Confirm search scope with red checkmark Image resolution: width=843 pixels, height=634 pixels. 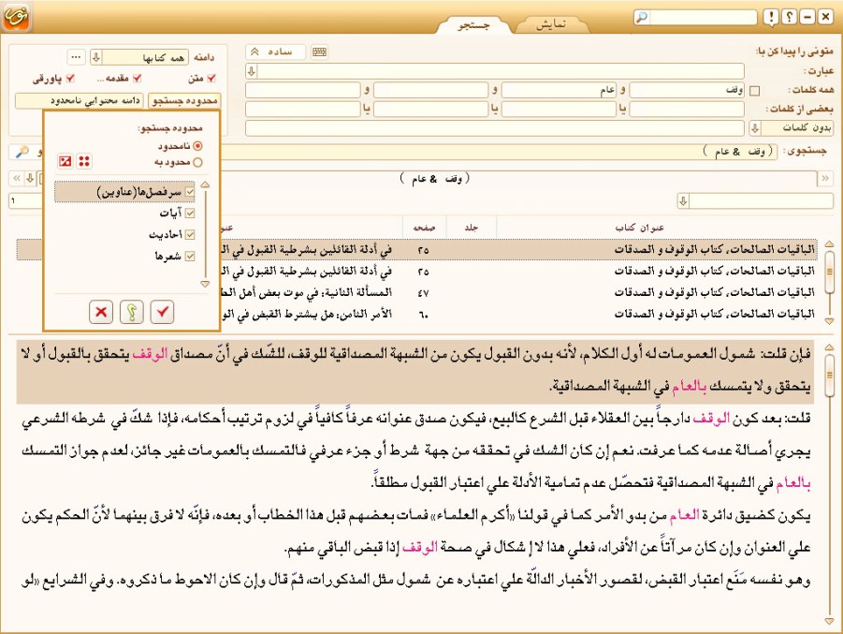[x=162, y=310]
